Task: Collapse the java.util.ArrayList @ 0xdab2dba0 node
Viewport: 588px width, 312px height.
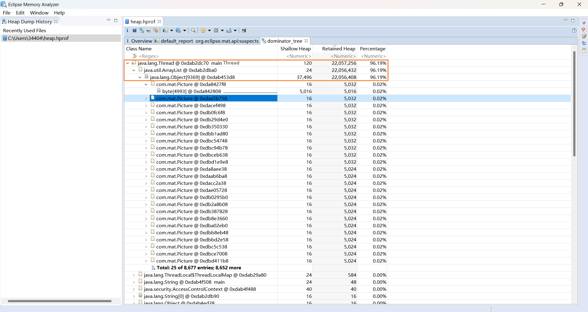Action: pyautogui.click(x=134, y=70)
